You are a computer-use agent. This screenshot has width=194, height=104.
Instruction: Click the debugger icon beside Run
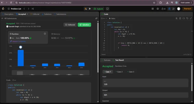[86, 9]
